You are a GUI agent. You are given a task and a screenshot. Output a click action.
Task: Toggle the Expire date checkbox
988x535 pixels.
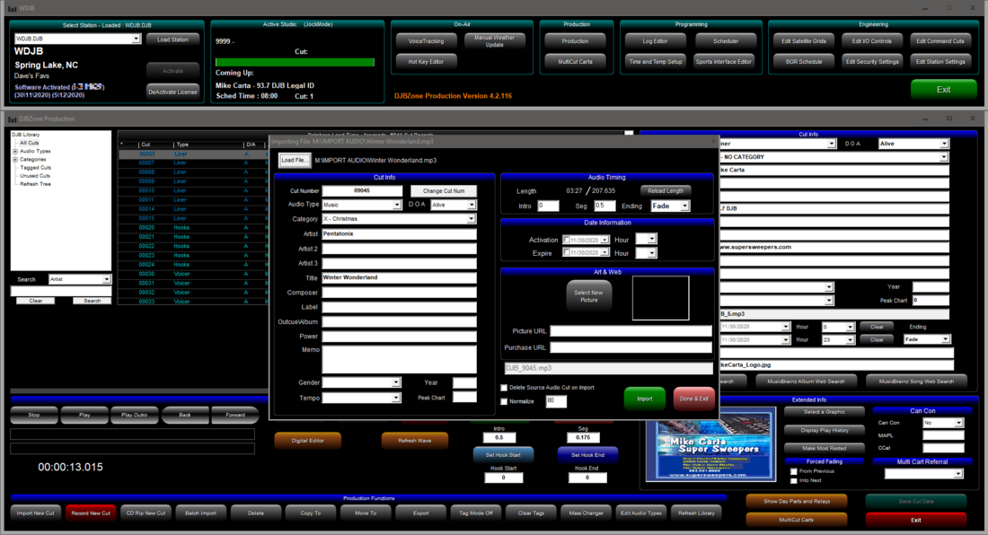(567, 252)
